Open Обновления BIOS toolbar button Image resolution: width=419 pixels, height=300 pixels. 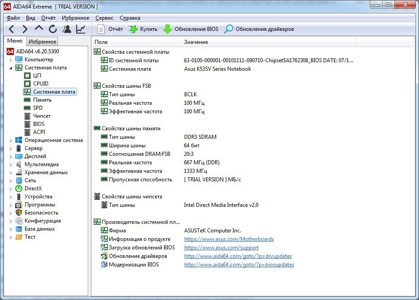point(190,29)
